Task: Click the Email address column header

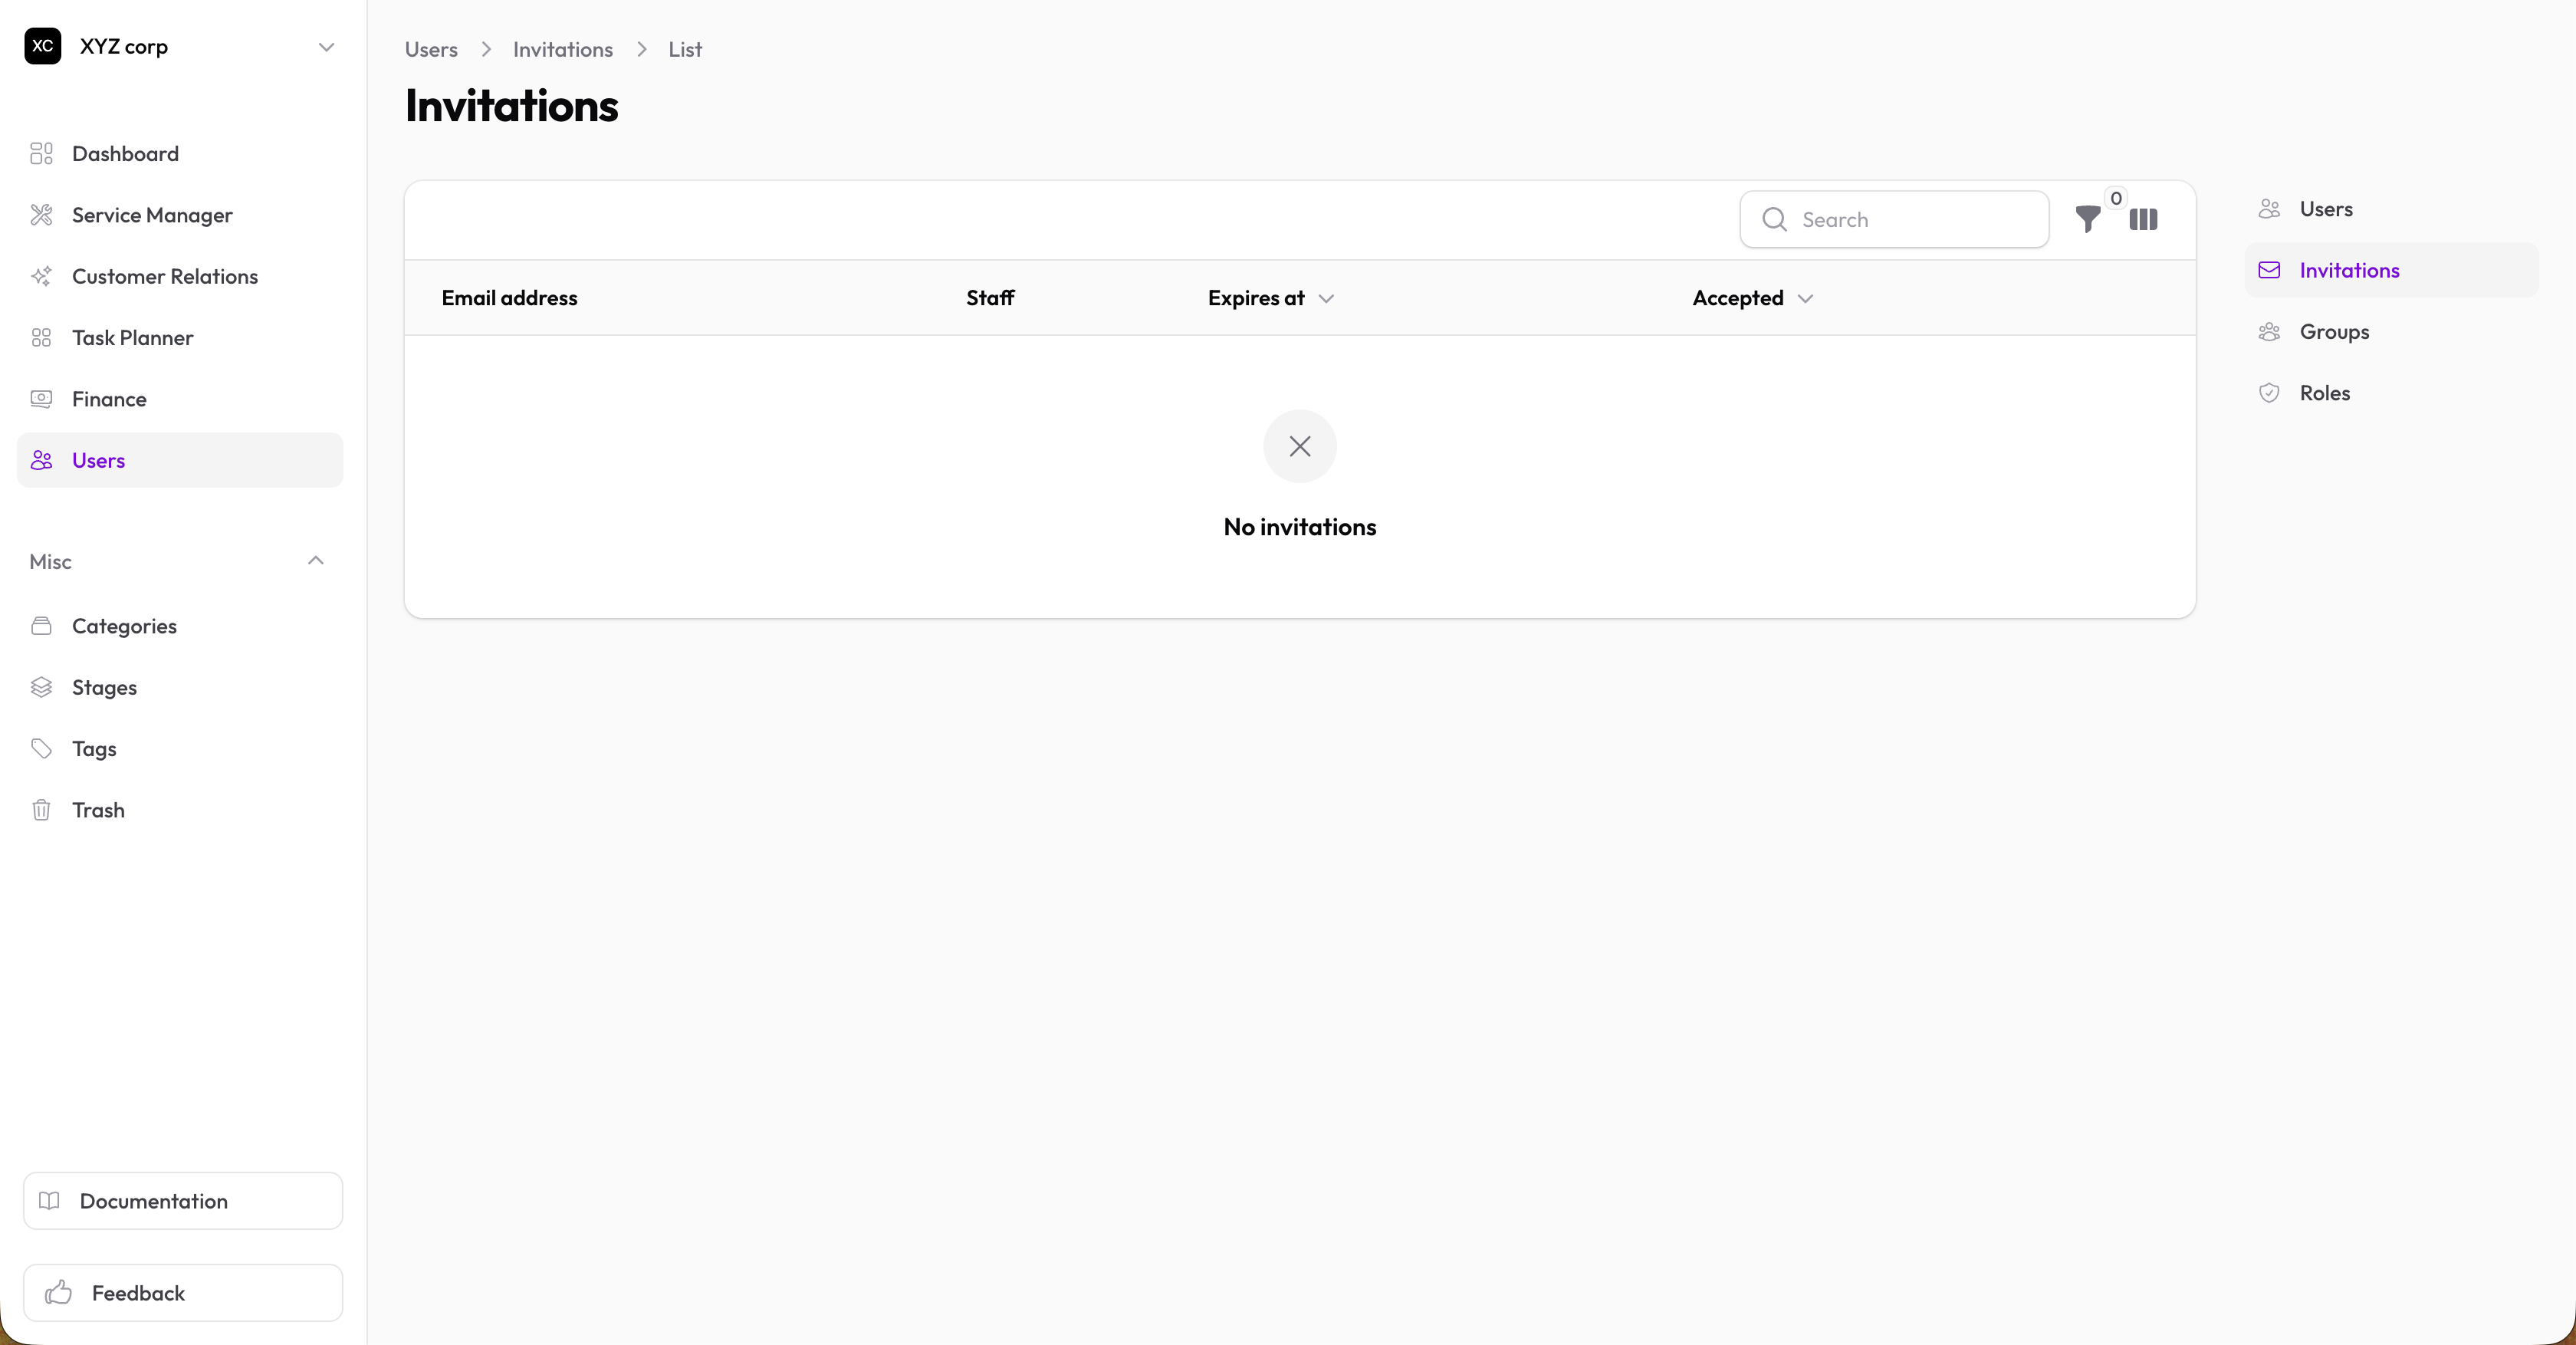Action: pos(509,298)
